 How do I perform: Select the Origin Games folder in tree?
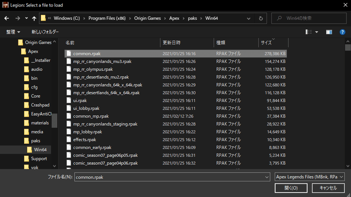point(35,42)
